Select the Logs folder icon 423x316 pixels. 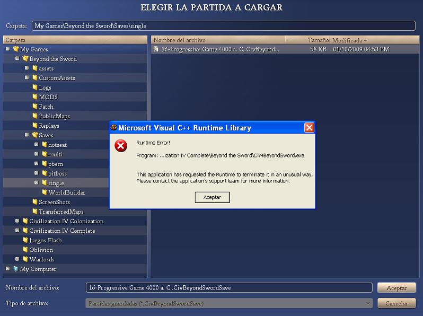[x=35, y=87]
